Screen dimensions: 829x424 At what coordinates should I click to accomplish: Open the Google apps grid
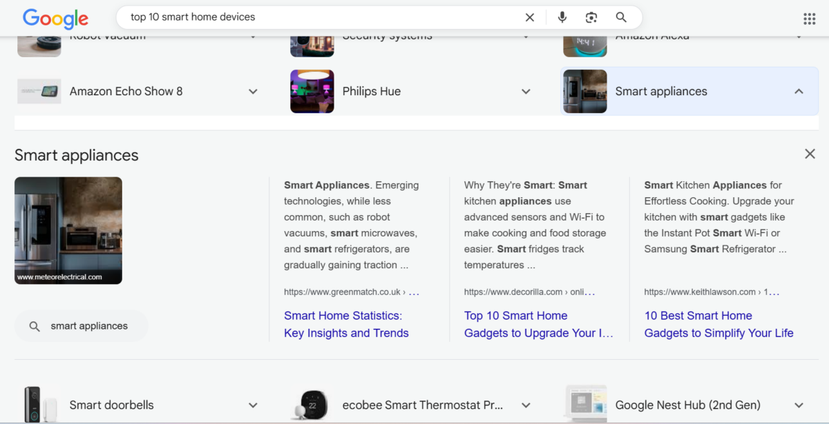click(x=809, y=19)
